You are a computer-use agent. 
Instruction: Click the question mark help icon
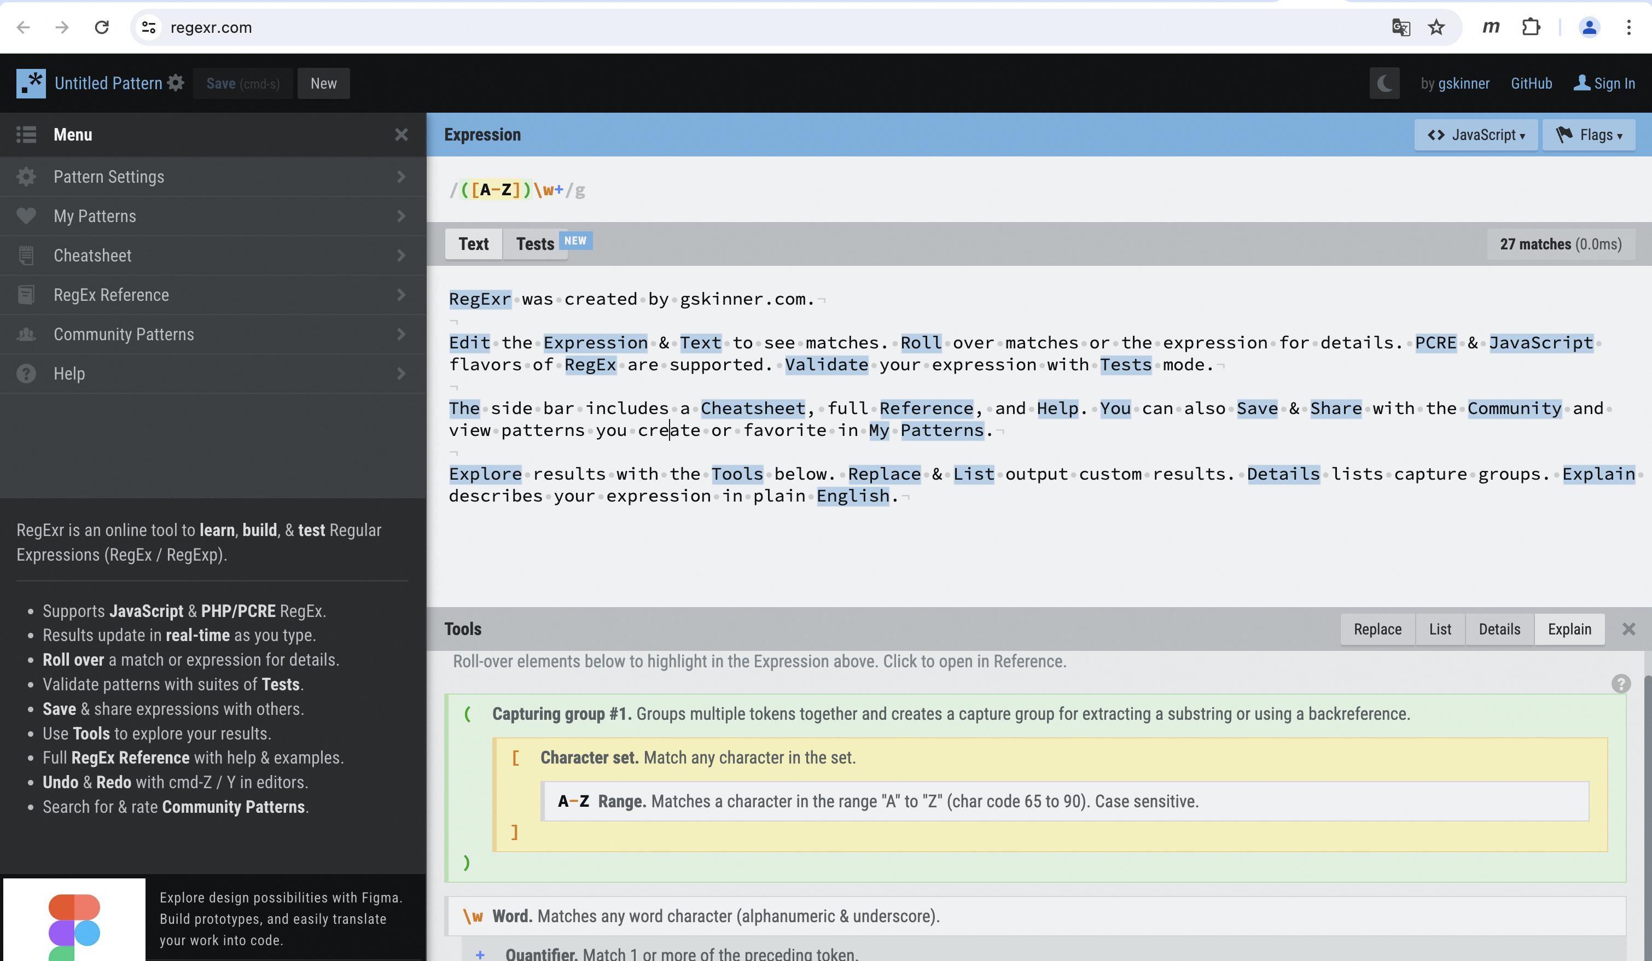click(x=1621, y=684)
